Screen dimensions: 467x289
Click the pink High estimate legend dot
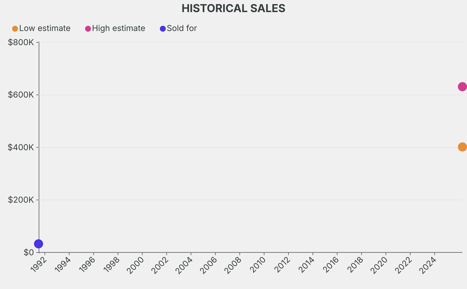point(88,29)
